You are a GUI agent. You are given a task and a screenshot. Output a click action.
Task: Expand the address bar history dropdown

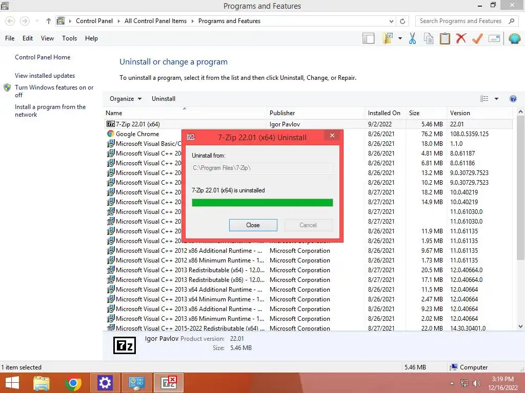(391, 21)
